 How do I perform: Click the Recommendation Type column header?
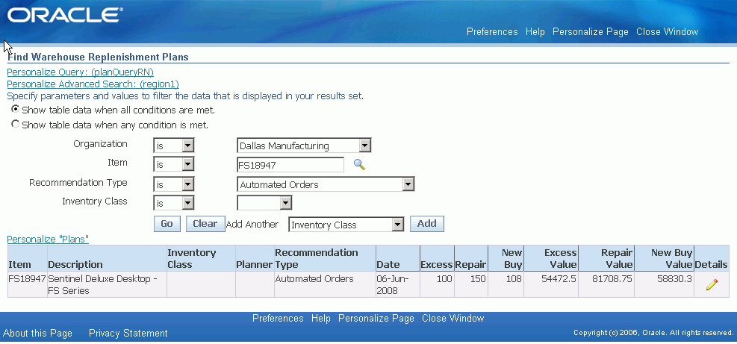325,258
